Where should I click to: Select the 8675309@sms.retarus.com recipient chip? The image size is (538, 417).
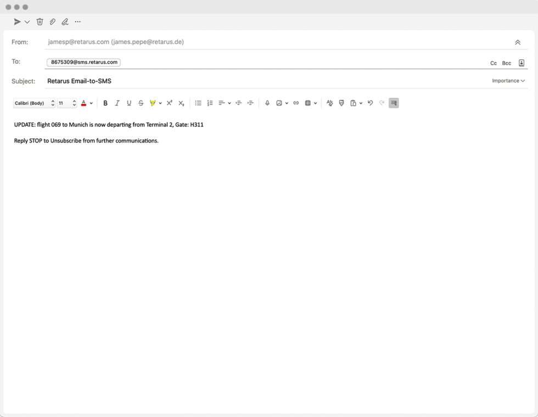83,62
